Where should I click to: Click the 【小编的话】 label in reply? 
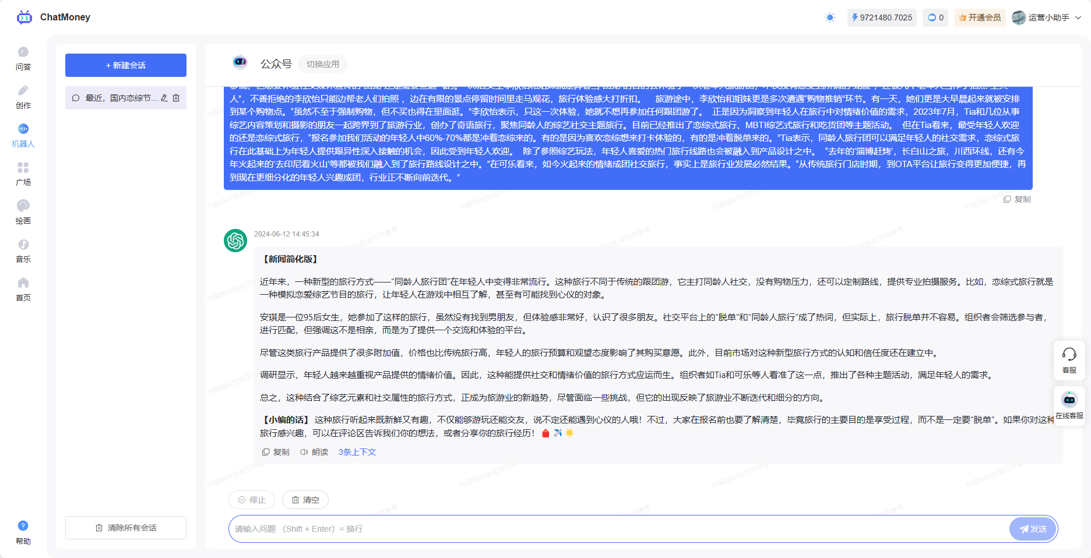[x=286, y=419]
